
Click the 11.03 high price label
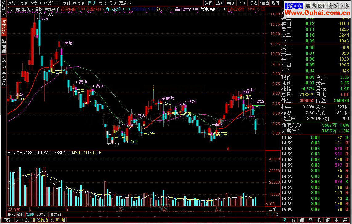click(x=48, y=14)
